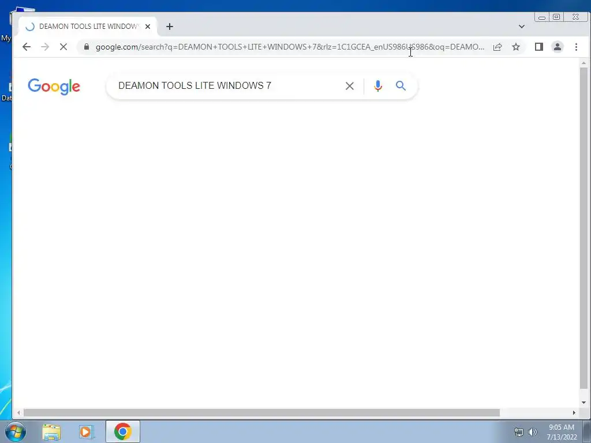This screenshot has width=591, height=443.
Task: Bookmark this page with the star icon
Action: point(516,47)
